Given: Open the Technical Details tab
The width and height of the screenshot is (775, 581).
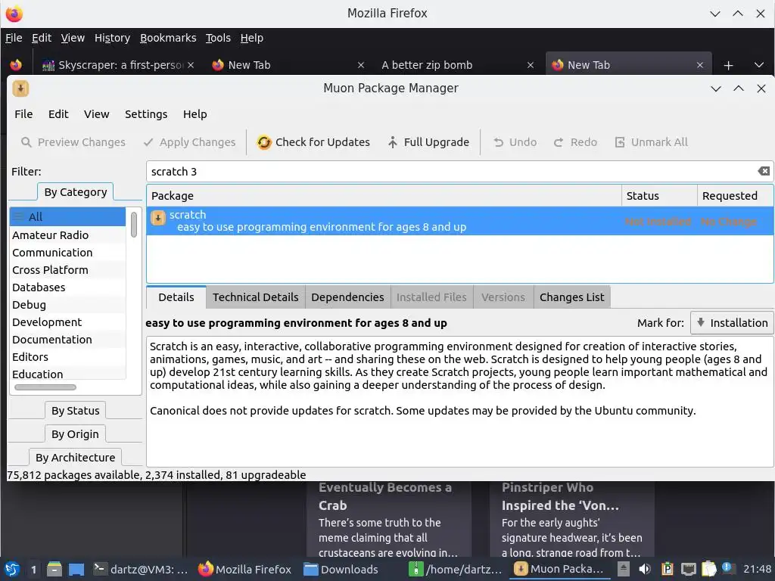Looking at the screenshot, I should coord(256,297).
